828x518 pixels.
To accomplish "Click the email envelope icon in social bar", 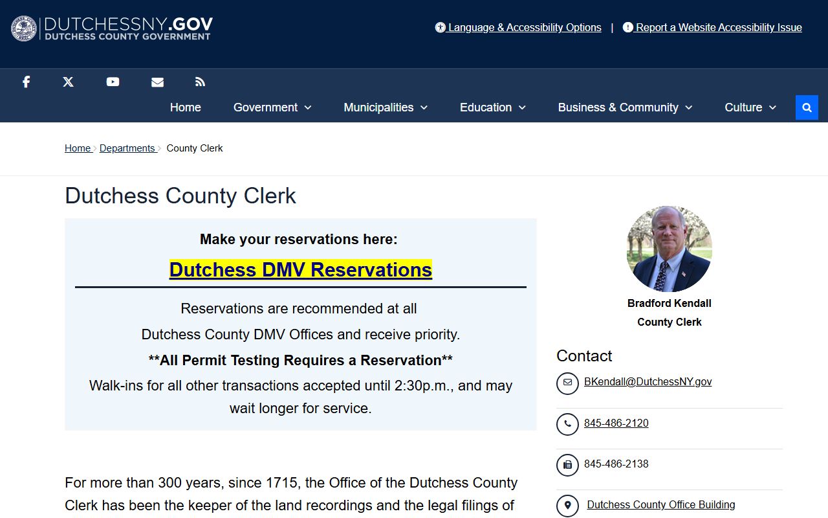I will pyautogui.click(x=157, y=82).
